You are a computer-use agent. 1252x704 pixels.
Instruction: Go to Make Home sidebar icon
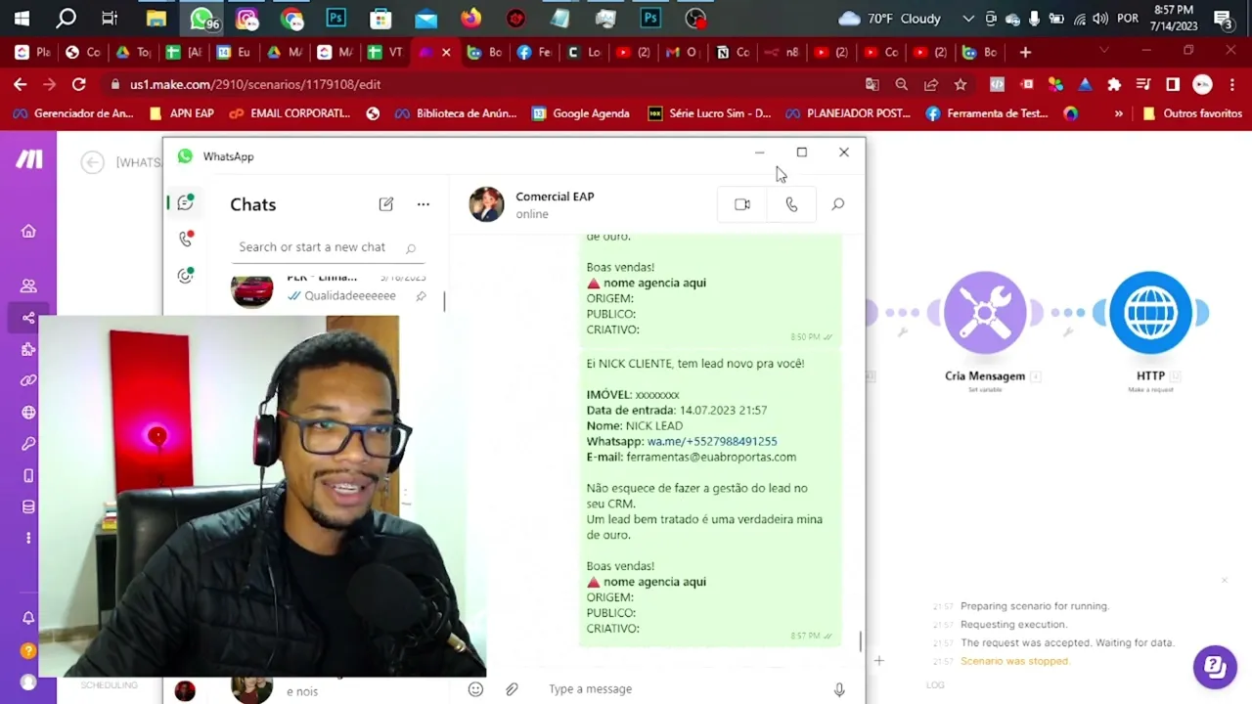(28, 231)
